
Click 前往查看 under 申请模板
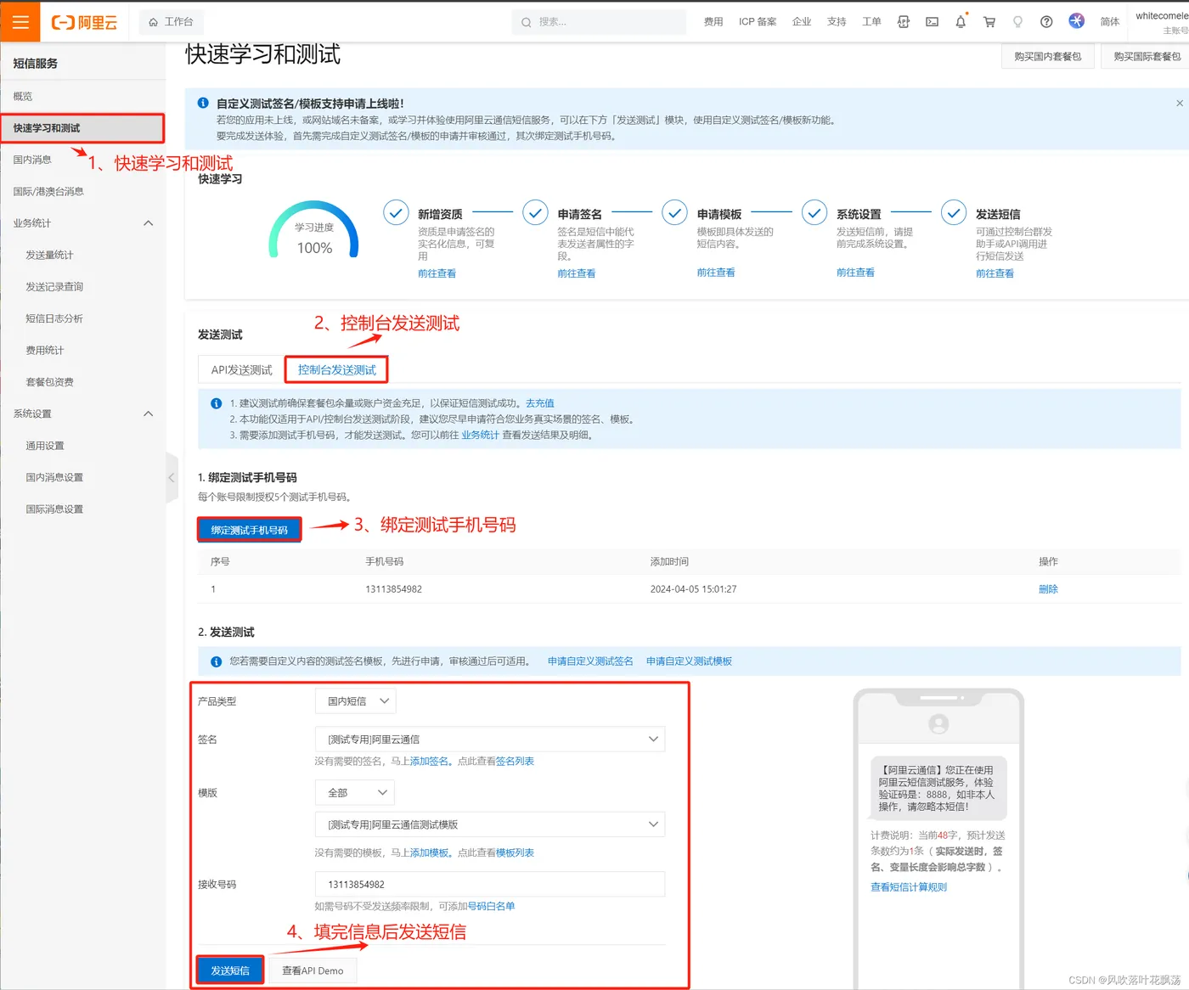pyautogui.click(x=716, y=273)
